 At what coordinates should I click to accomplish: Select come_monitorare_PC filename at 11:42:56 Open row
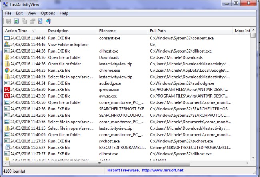point(122,102)
